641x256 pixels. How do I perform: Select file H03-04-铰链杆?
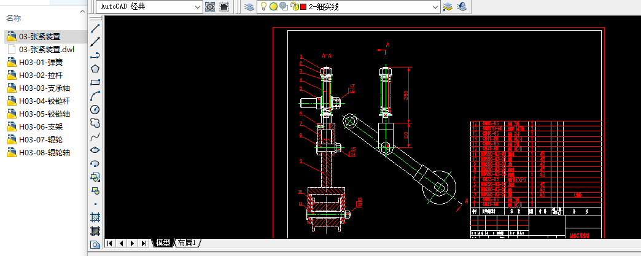44,101
